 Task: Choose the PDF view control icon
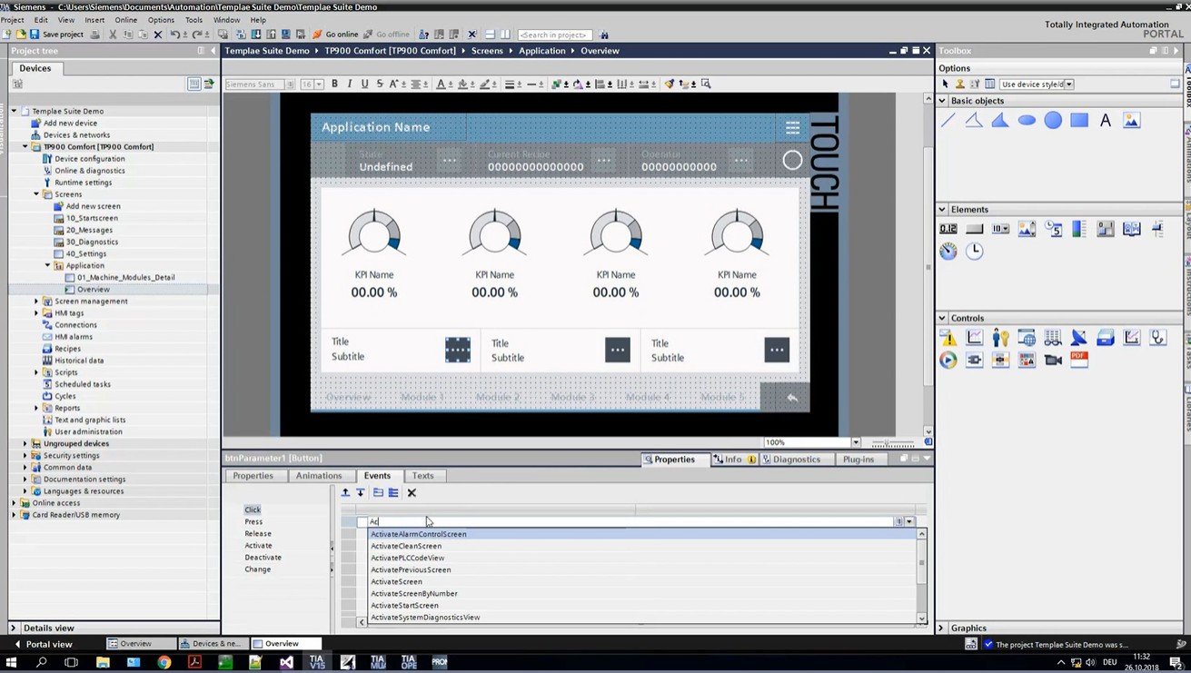click(1079, 360)
